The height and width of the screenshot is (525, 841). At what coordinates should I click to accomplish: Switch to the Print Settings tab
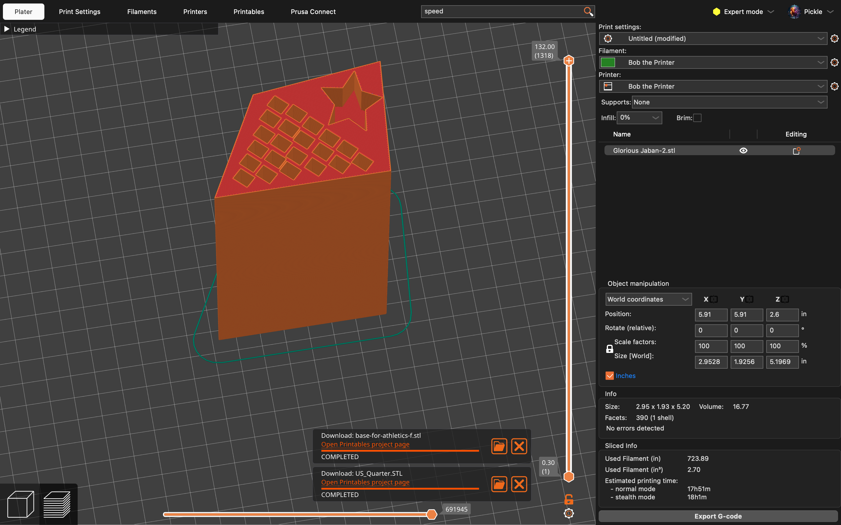80,12
